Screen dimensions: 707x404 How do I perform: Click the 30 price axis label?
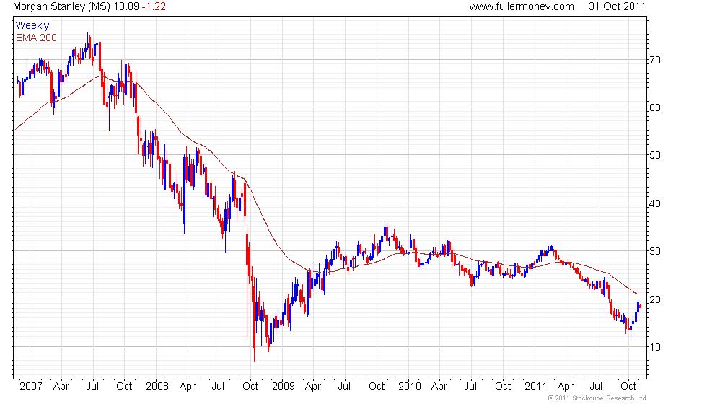click(655, 252)
